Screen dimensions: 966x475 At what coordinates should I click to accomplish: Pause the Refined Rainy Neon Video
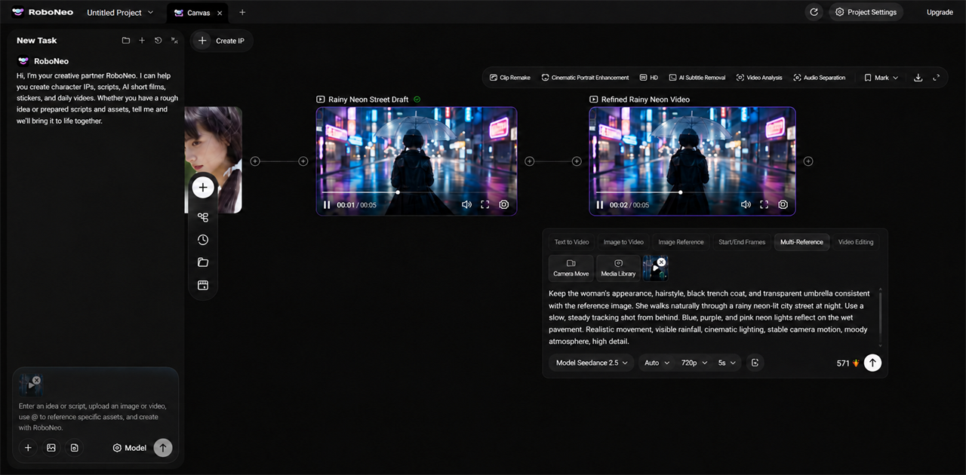[x=600, y=204]
